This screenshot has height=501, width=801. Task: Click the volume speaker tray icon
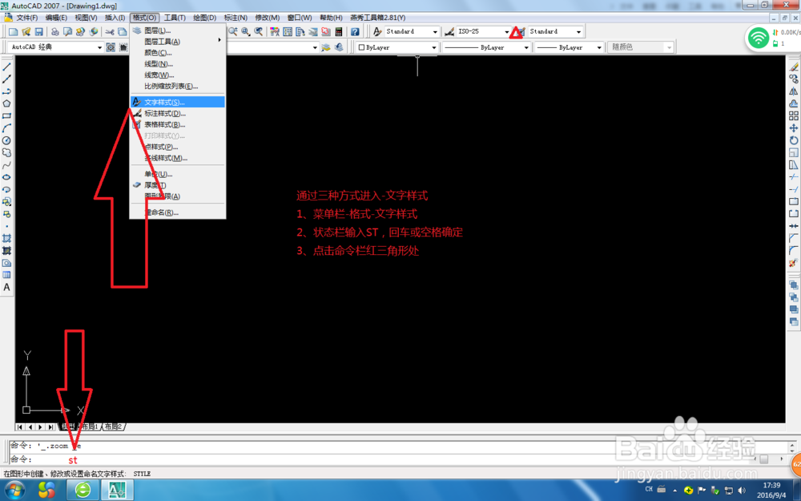[x=742, y=491]
